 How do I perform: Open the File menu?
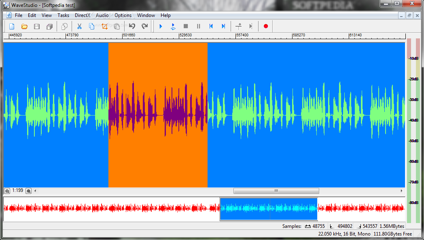tap(19, 15)
